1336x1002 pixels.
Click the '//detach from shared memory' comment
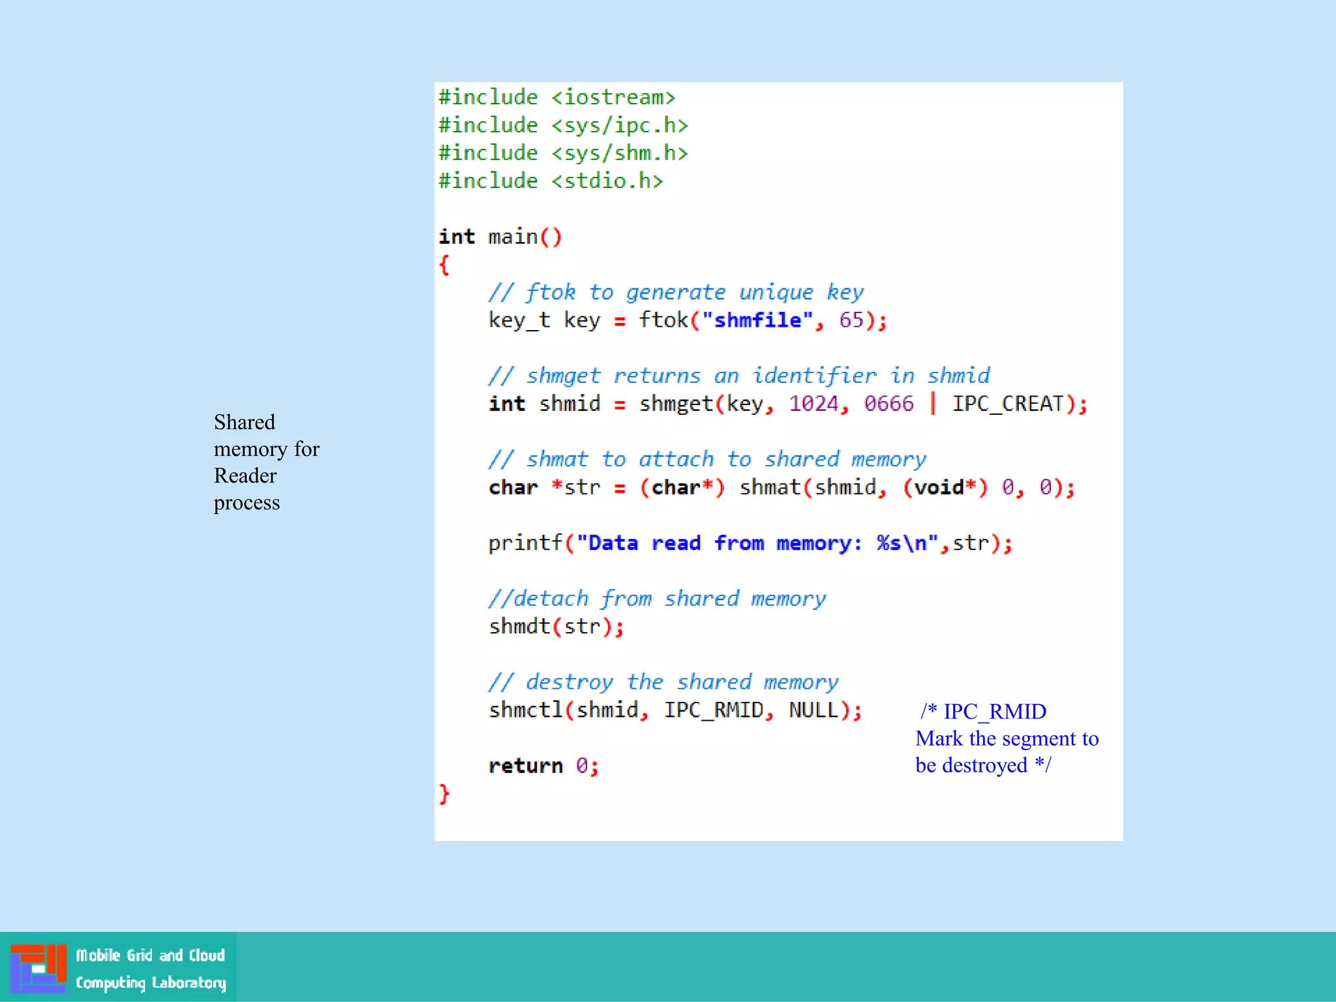[x=657, y=599]
